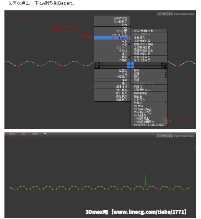Choose 按名称取消隐藏 (Unhide by Name)
201x219 pixels.
point(143,44)
